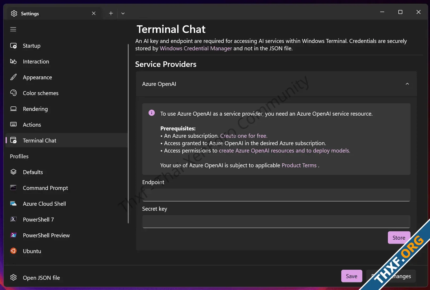Click the Color schemes palette icon
The width and height of the screenshot is (430, 290).
[13, 93]
